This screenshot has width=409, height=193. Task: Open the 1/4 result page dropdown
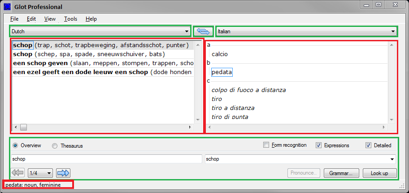pos(40,173)
